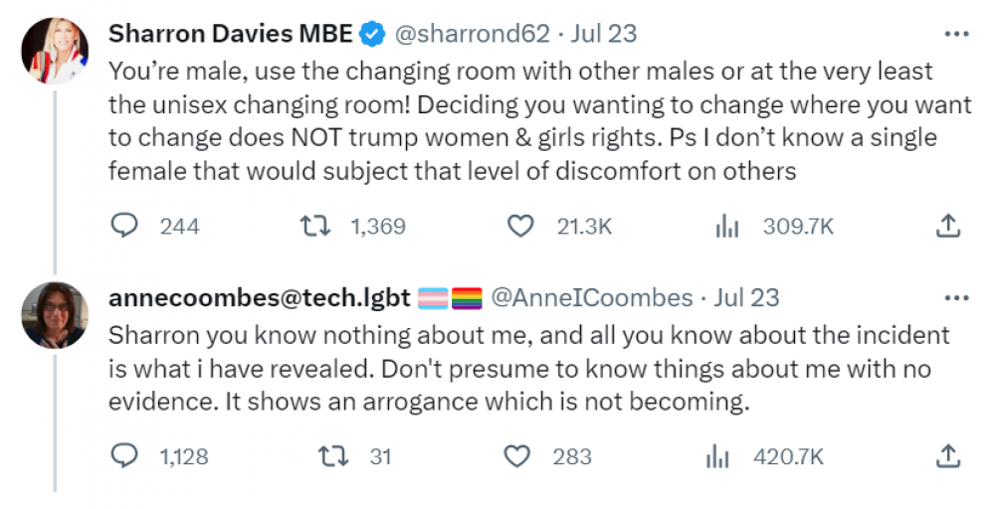
Task: Open Sharron's Jul 23 tweet timestamp
Action: [x=603, y=33]
